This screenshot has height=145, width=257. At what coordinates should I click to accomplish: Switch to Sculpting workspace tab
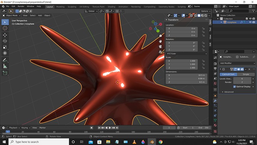tap(72, 7)
